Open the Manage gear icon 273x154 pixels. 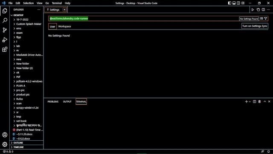click(5, 145)
